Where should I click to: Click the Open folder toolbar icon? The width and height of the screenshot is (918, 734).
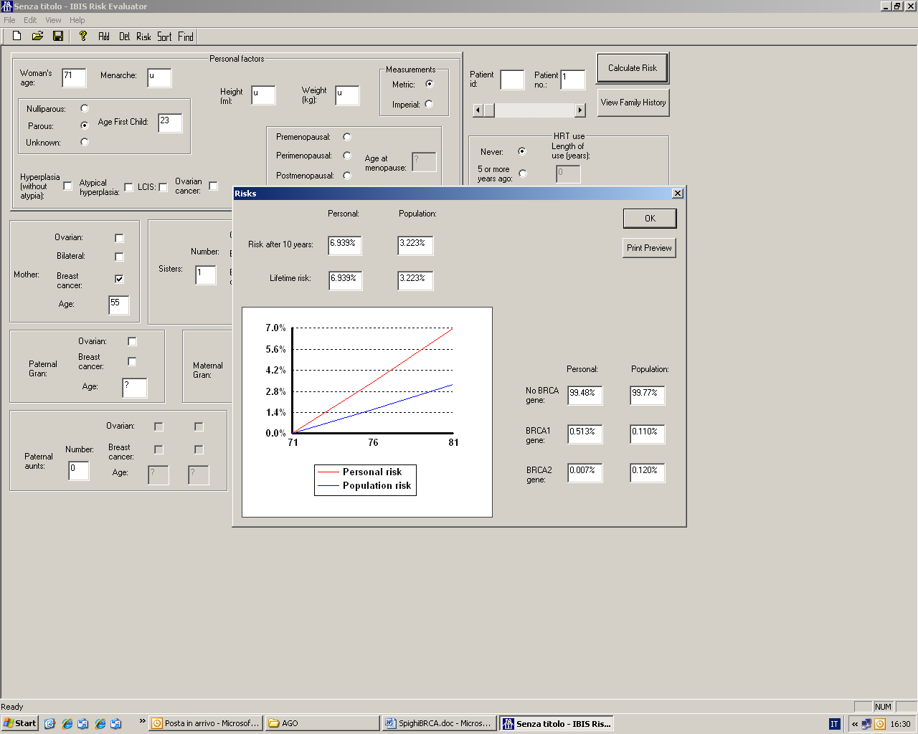[37, 36]
